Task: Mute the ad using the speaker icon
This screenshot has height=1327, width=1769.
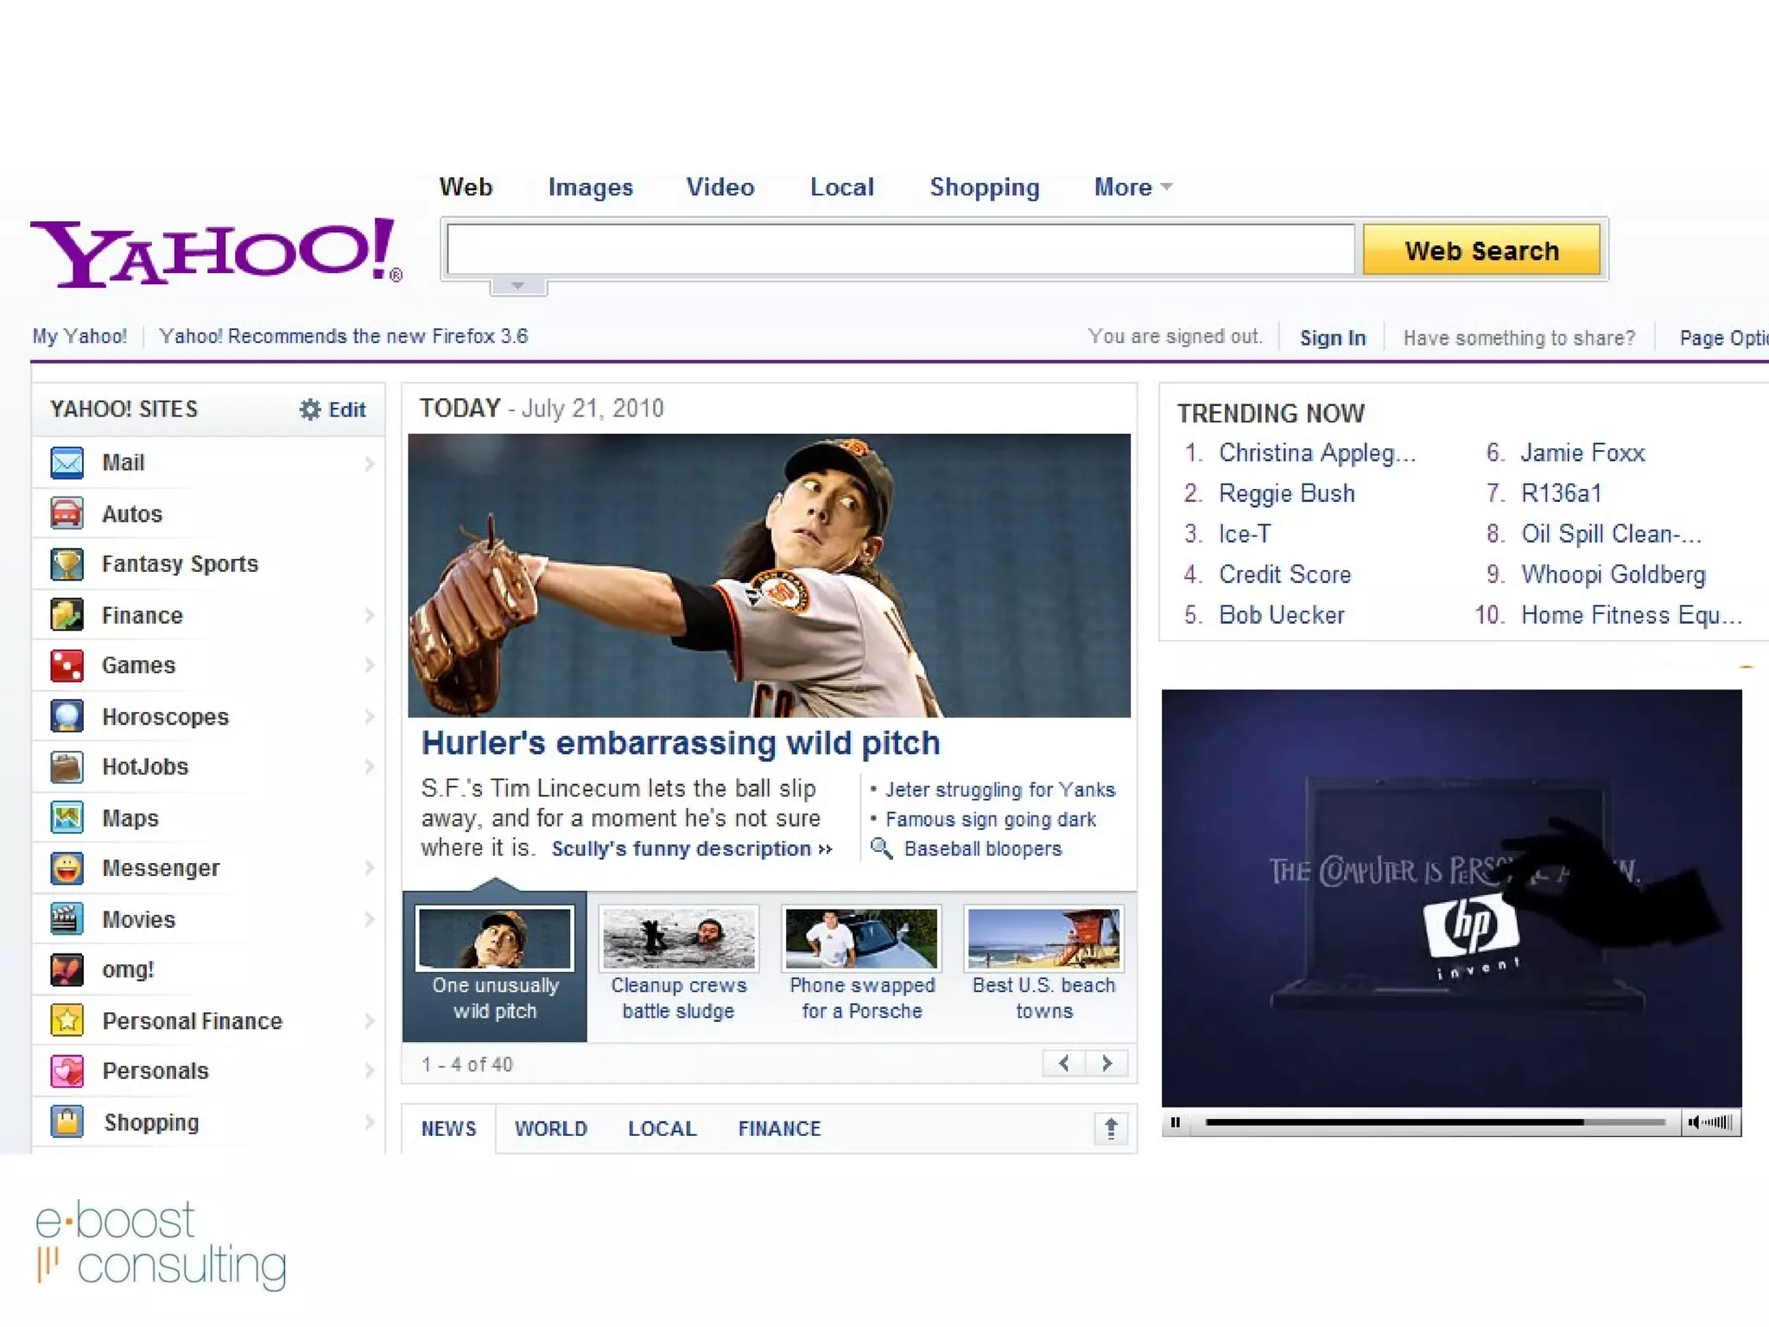Action: [x=1694, y=1122]
